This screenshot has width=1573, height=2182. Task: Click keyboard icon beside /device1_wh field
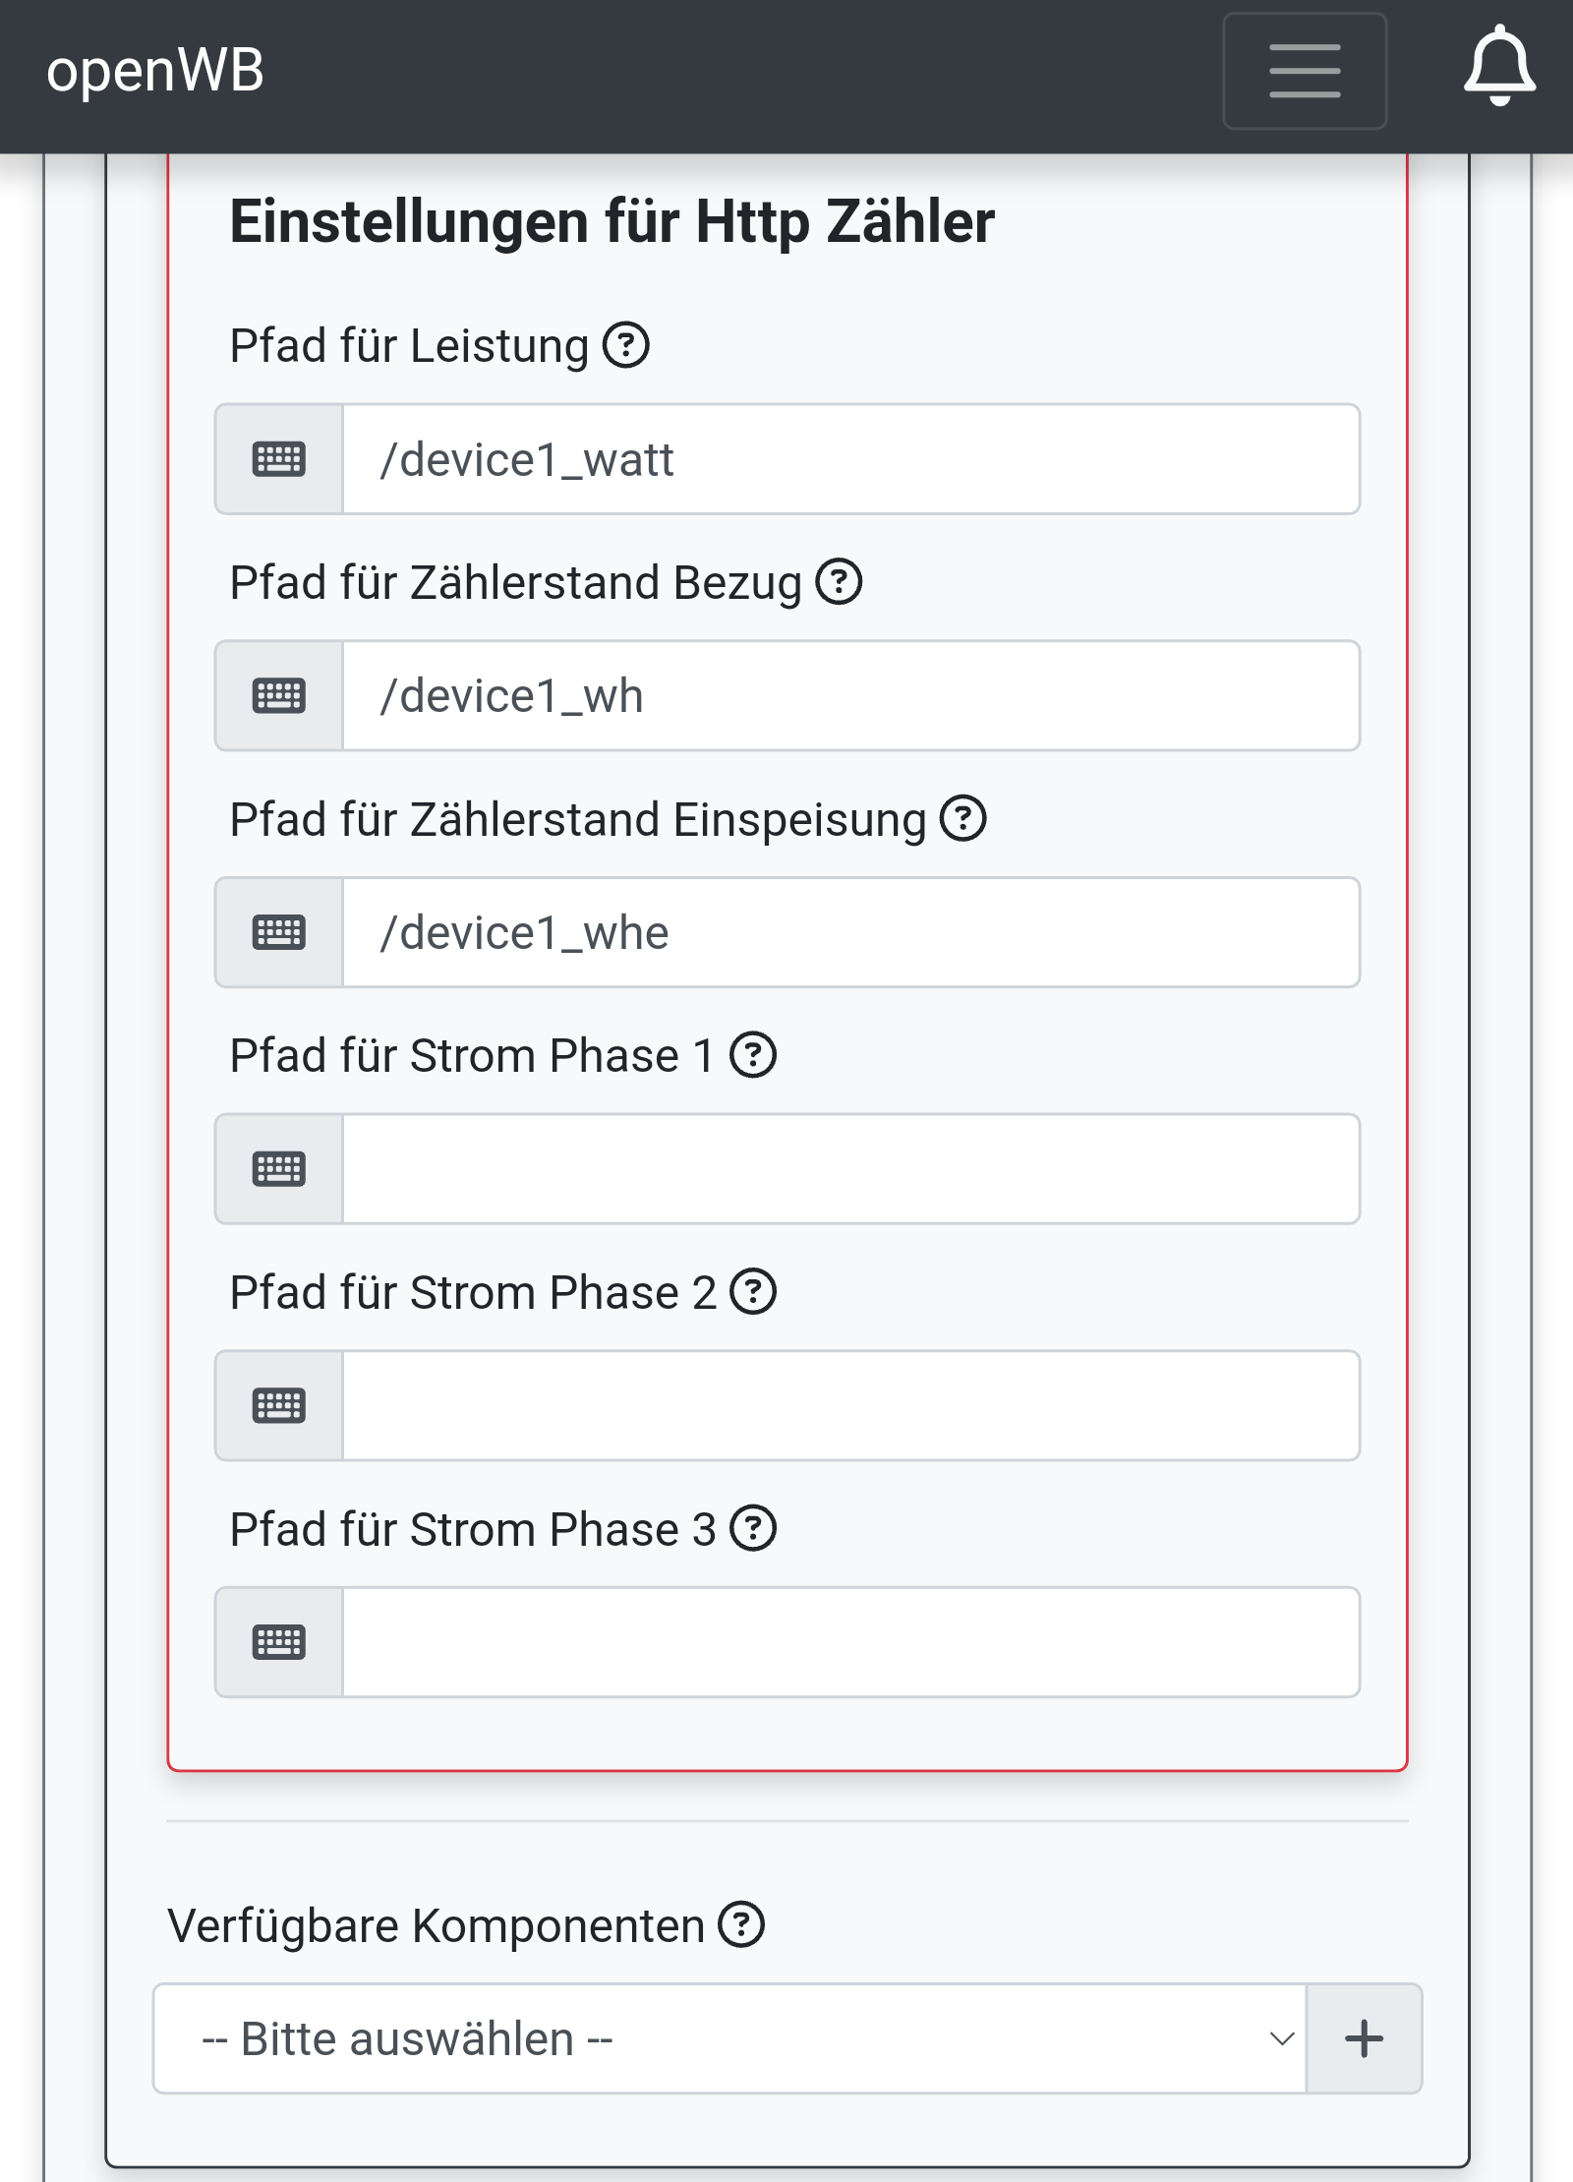pyautogui.click(x=279, y=696)
